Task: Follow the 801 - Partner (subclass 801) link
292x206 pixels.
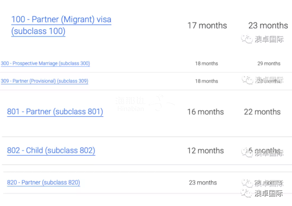Action: tap(55, 112)
